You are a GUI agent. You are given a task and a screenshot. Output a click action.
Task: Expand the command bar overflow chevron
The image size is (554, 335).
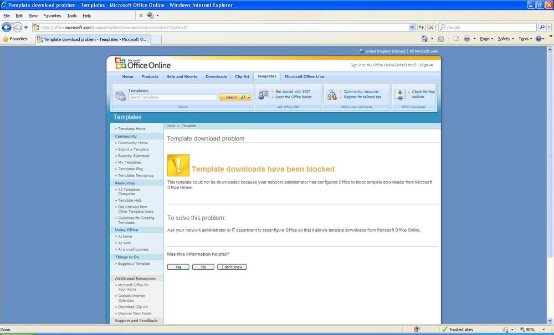(551, 36)
